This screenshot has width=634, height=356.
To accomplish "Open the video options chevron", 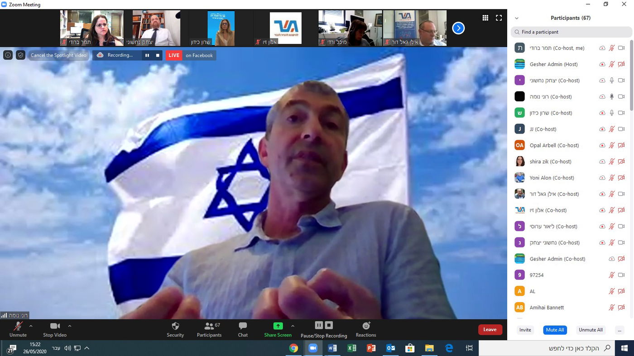I will pos(70,325).
